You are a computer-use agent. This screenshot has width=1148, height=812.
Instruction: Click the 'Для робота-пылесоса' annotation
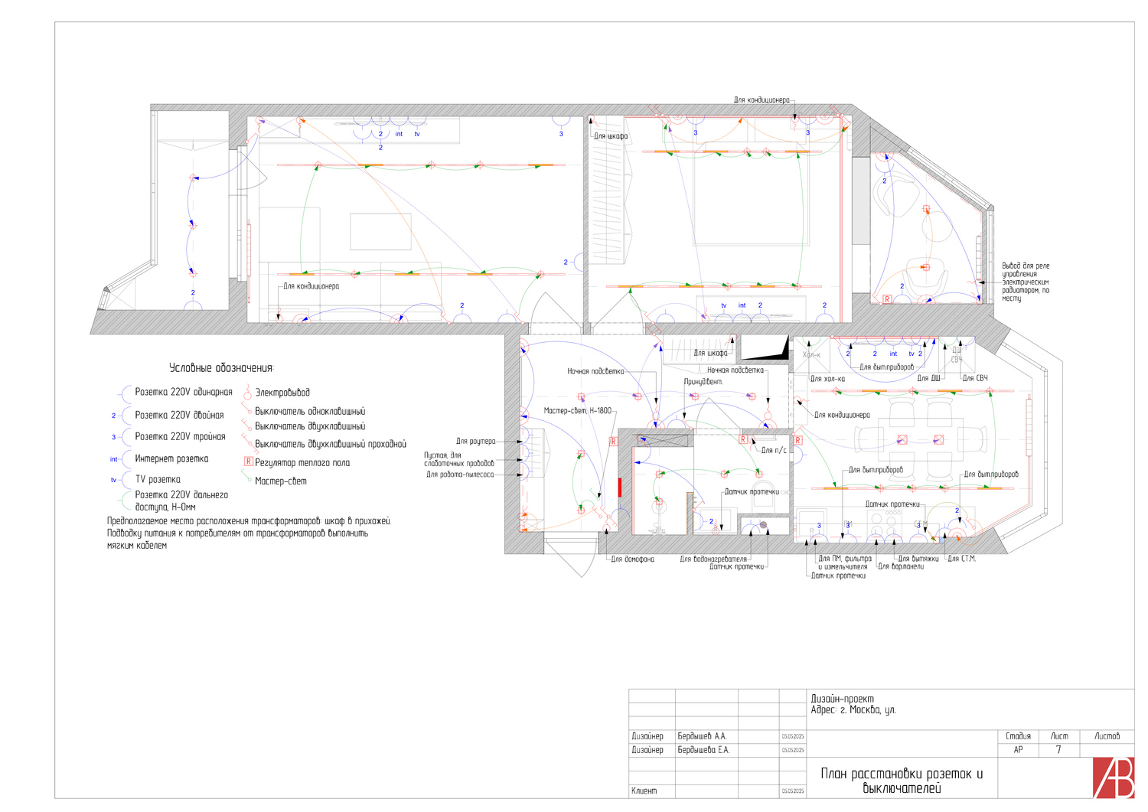coord(460,474)
